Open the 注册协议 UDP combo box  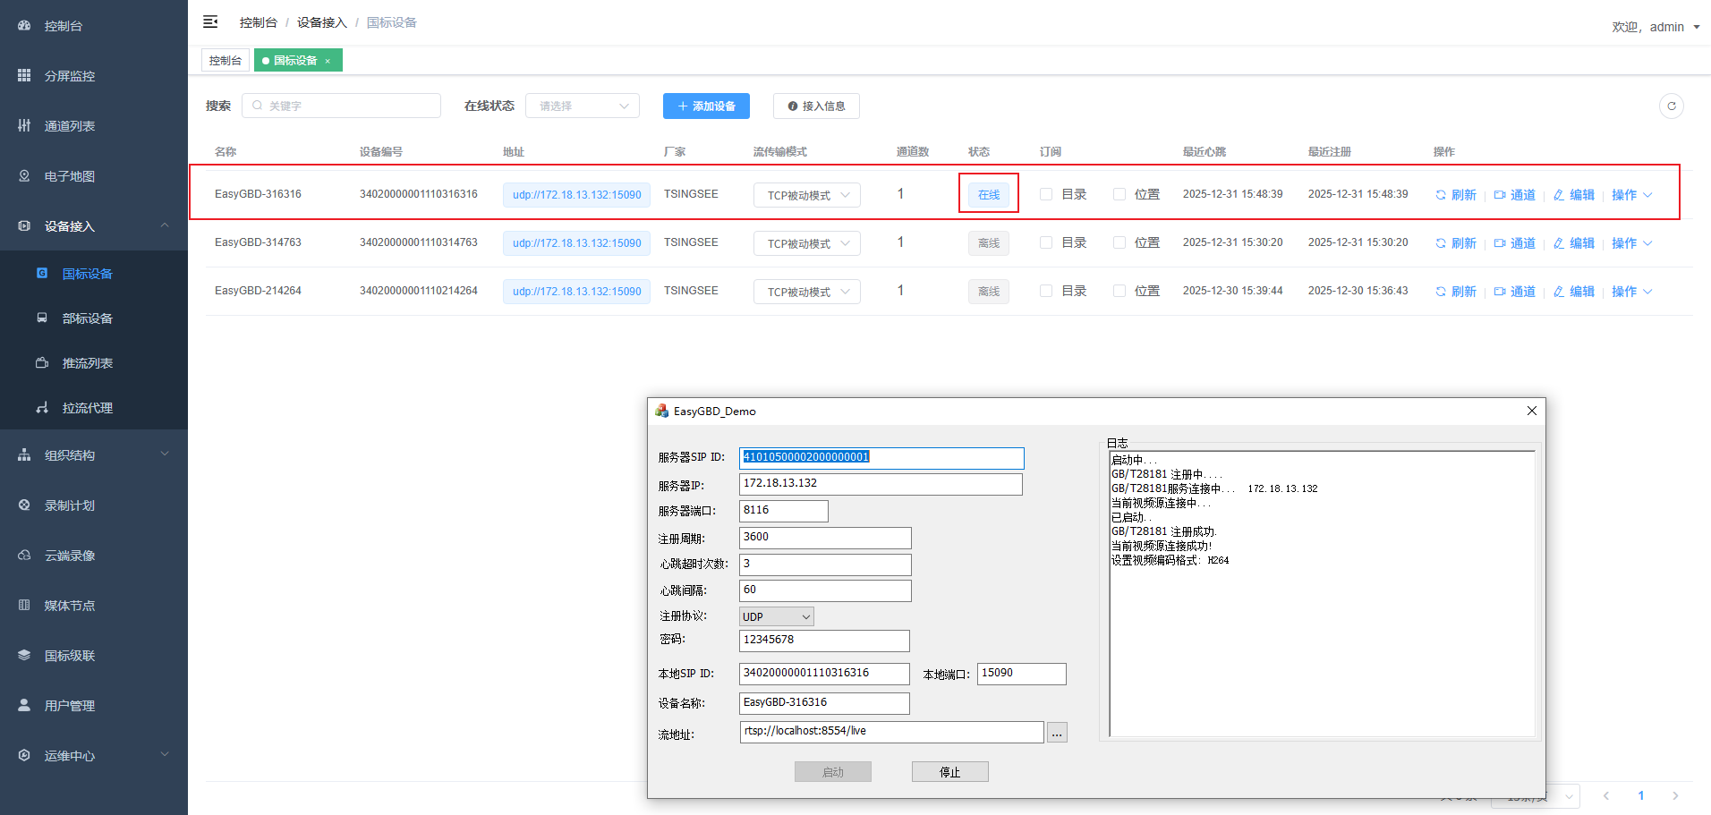click(x=777, y=616)
